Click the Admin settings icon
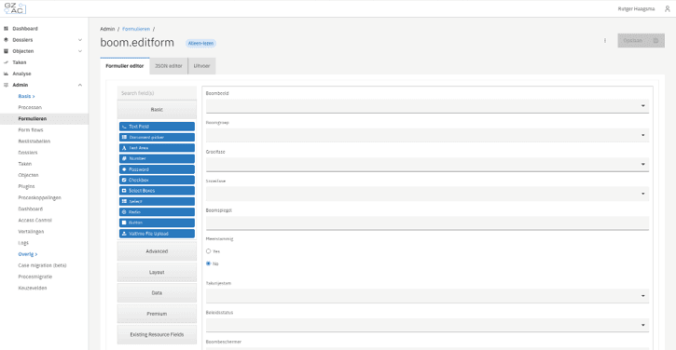676x350 pixels. point(6,85)
